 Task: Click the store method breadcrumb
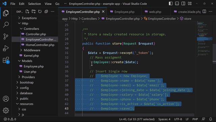click(186, 19)
